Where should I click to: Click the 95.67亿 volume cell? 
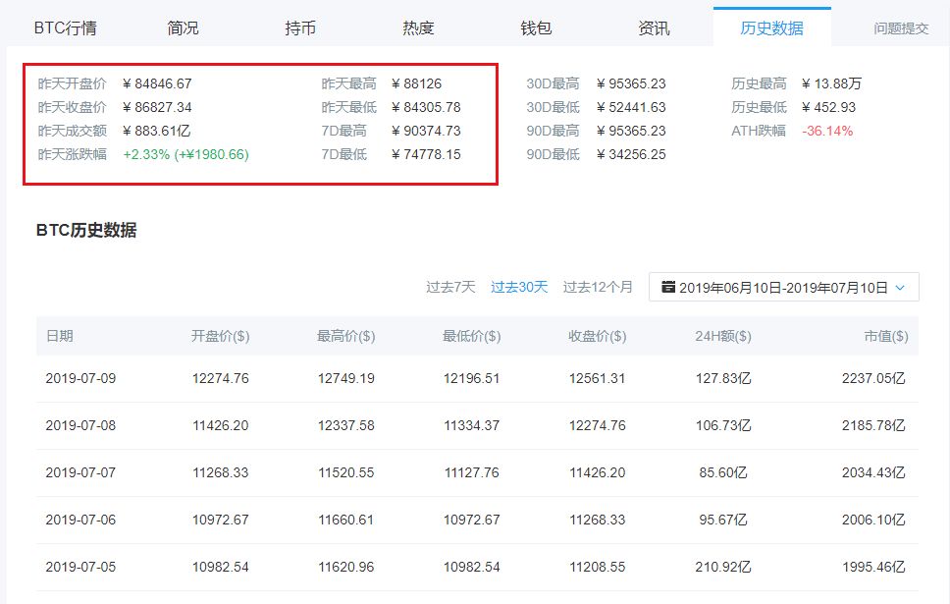click(722, 520)
